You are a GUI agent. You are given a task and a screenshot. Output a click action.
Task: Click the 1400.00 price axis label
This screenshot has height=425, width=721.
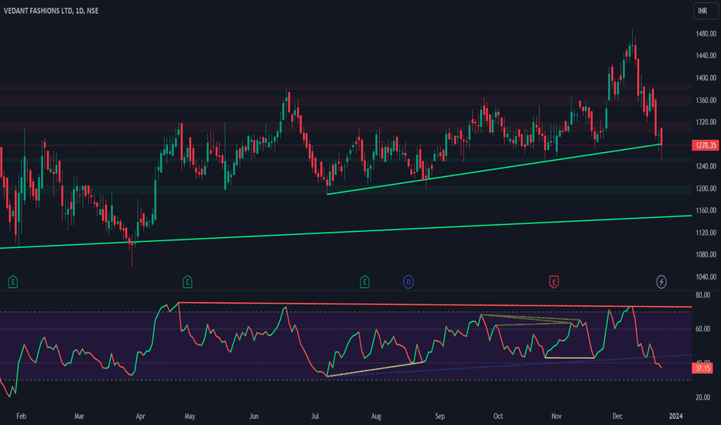pos(706,77)
